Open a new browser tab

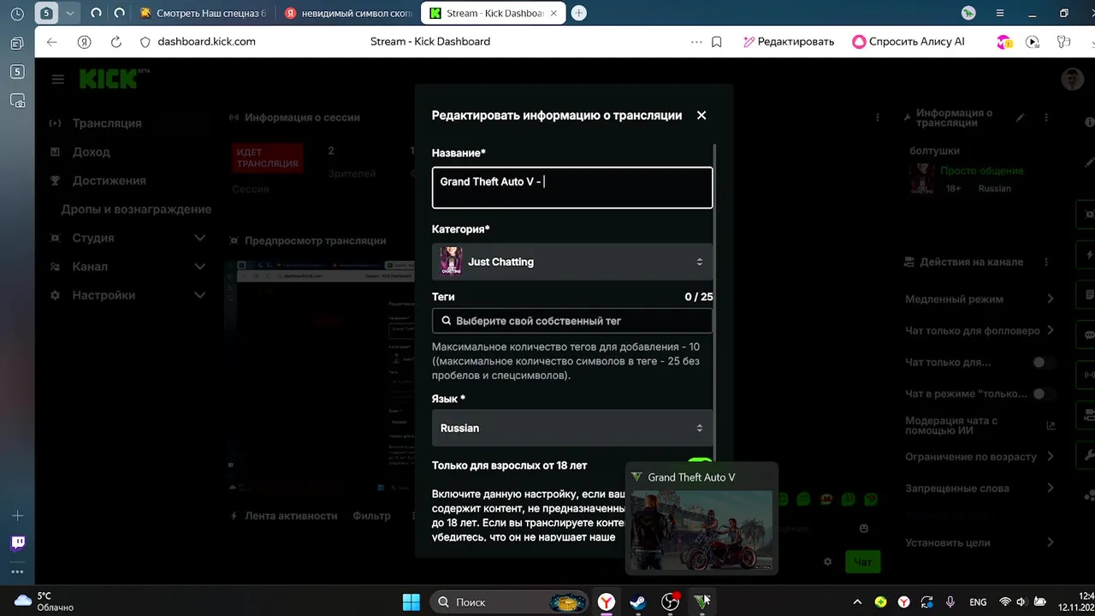(579, 13)
